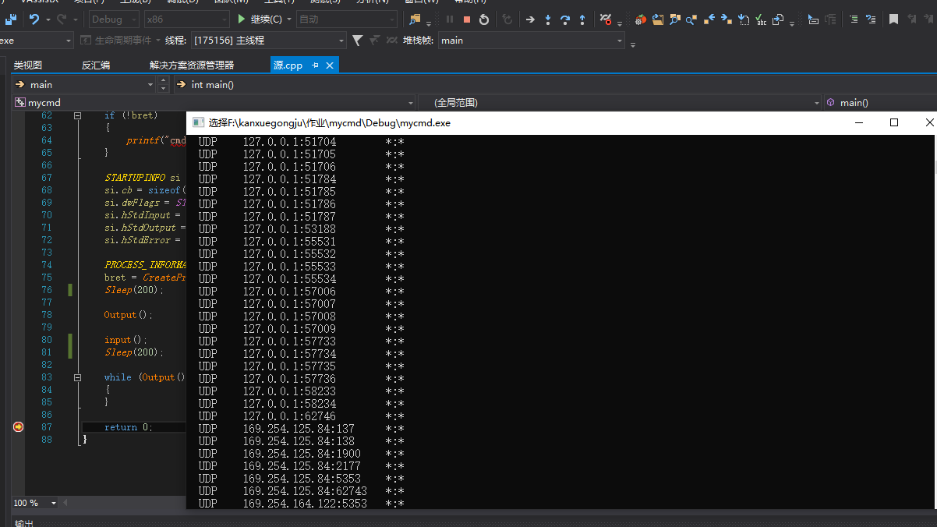Image resolution: width=937 pixels, height=527 pixels.
Task: Click the Sleep(200) call on line 76
Action: (x=134, y=290)
